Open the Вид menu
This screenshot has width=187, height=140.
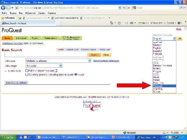coord(21,13)
